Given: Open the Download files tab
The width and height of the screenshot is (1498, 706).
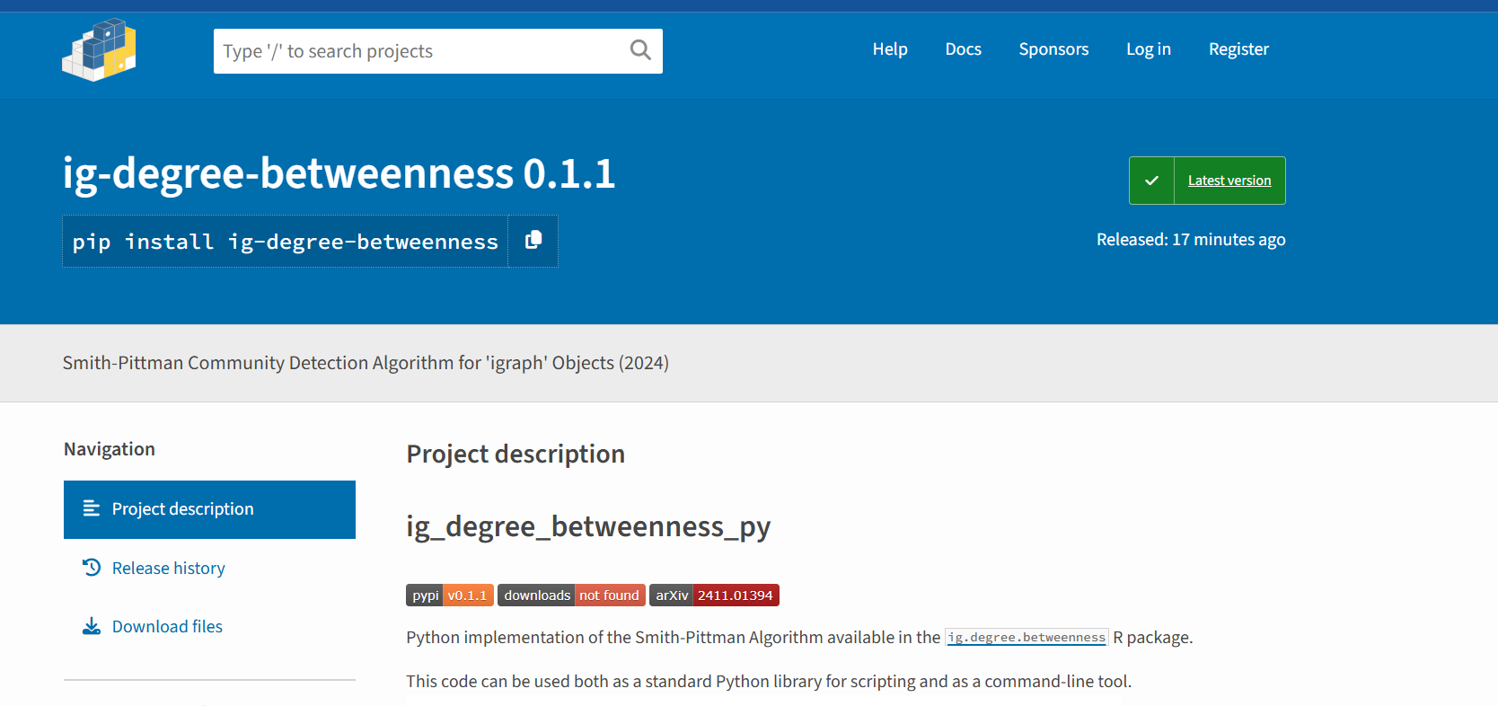Looking at the screenshot, I should 167,626.
